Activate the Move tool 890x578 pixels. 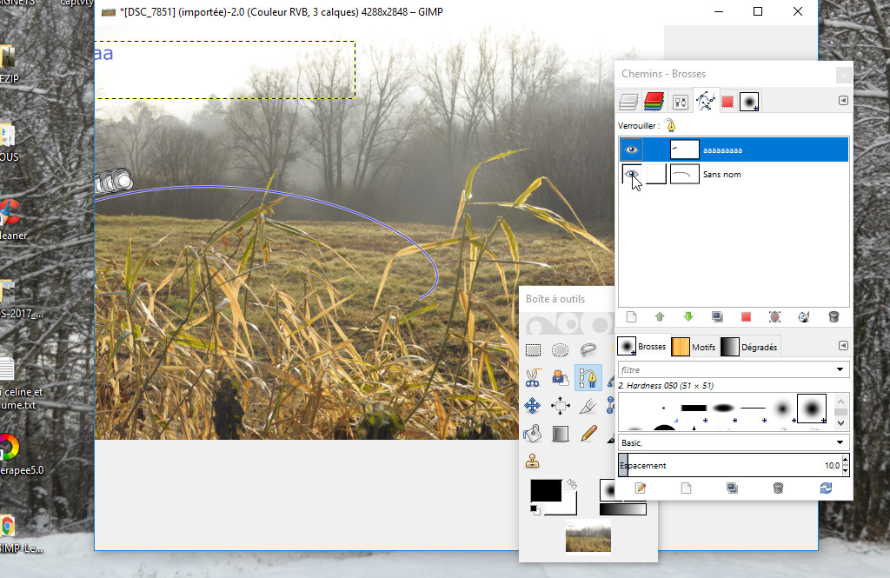(x=533, y=405)
